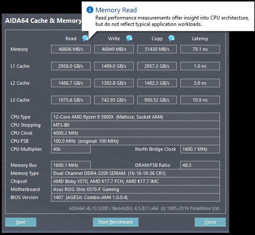Save the benchmark results
255x235 pixels.
(21, 222)
